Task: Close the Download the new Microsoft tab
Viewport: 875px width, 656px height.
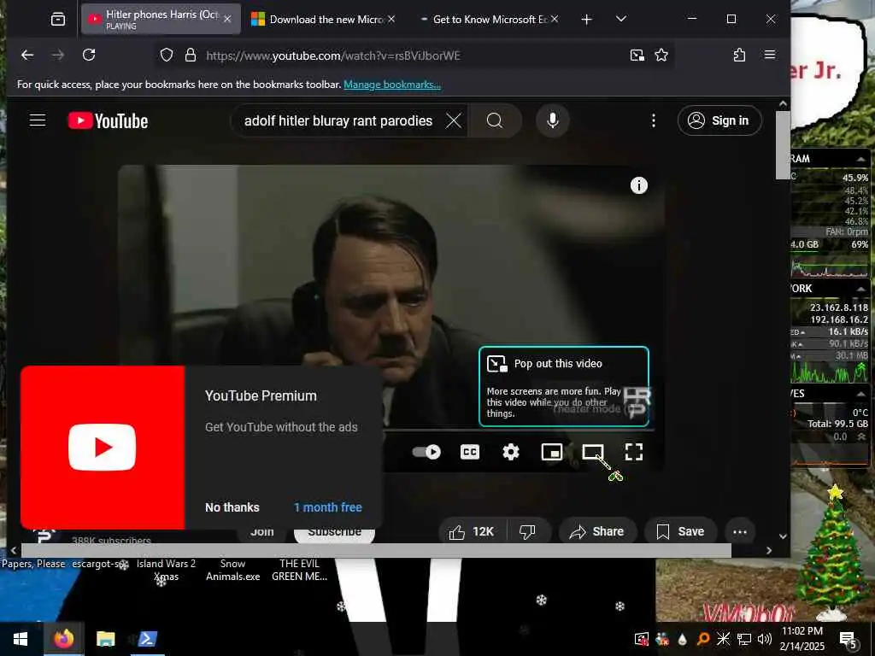Action: tap(391, 19)
